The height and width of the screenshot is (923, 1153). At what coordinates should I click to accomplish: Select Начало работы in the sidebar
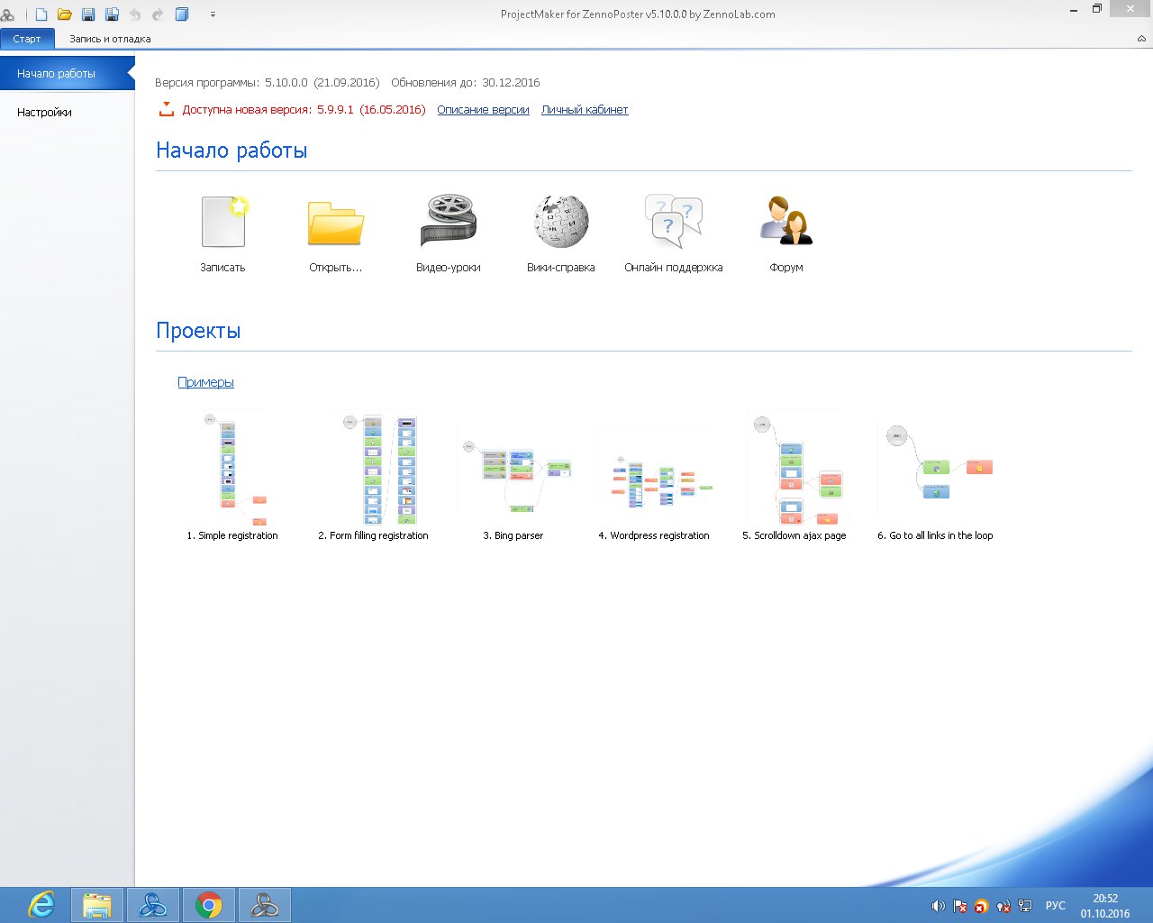click(x=67, y=73)
